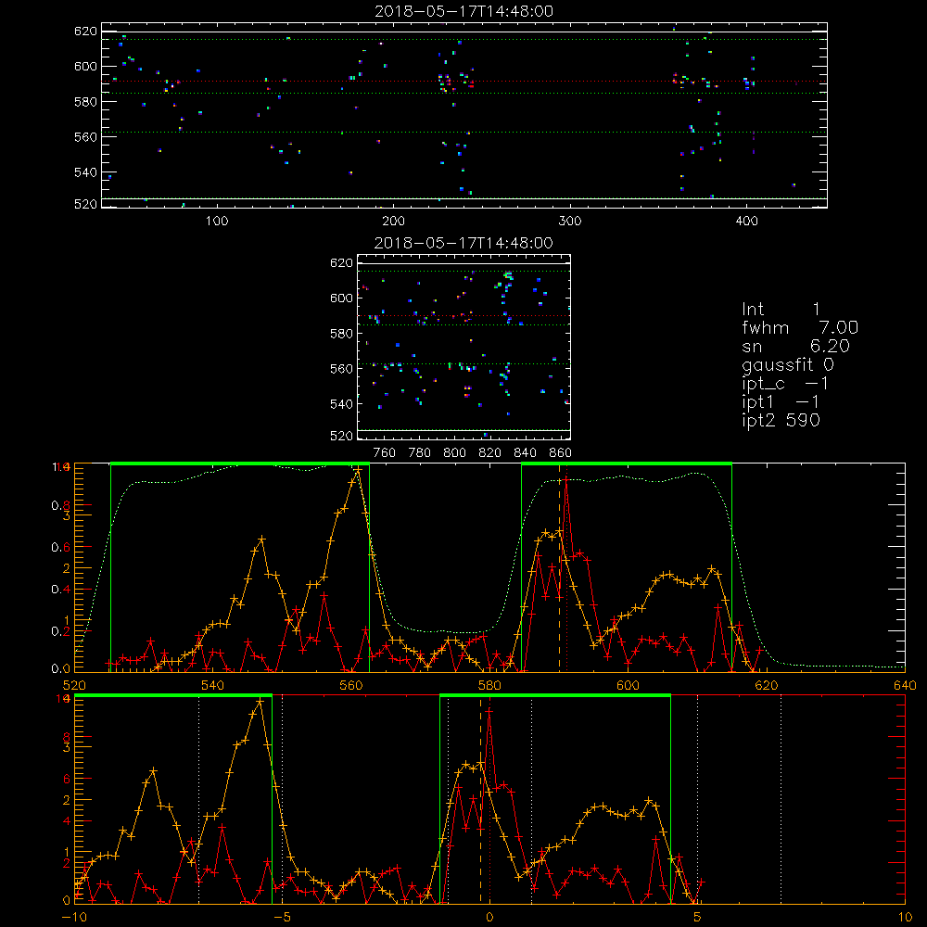
Task: Click the 'ipt1 -1' parameter text
Action: 781,402
